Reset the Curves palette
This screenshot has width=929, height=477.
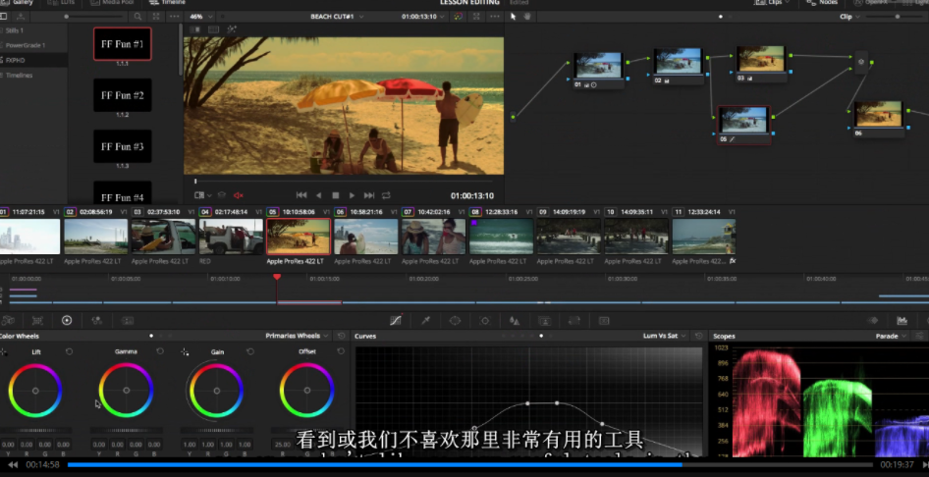pos(699,336)
